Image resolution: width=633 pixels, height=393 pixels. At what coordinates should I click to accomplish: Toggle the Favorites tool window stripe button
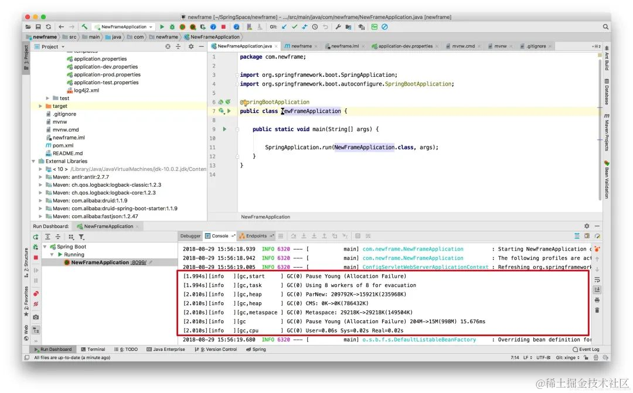[x=26, y=301]
